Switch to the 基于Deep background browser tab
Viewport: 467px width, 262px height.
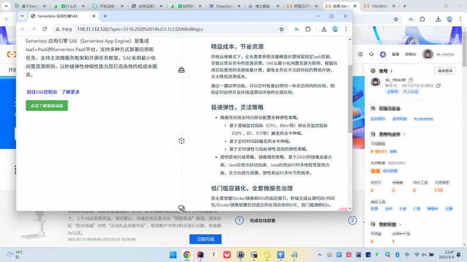point(29,6)
